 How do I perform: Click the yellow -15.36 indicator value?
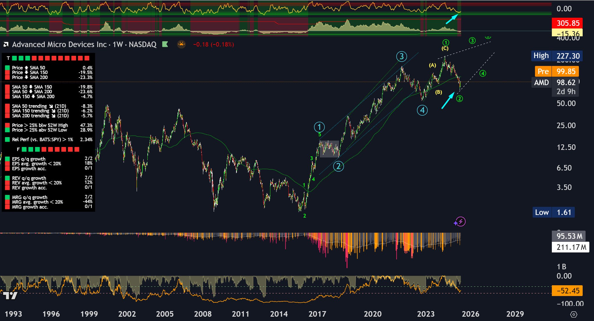point(568,33)
